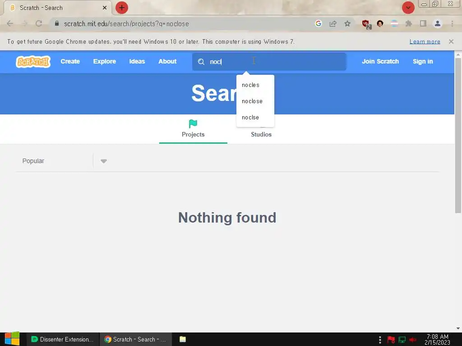Click the page vertical scrollbar thumb
The width and height of the screenshot is (462, 346).
(458, 135)
